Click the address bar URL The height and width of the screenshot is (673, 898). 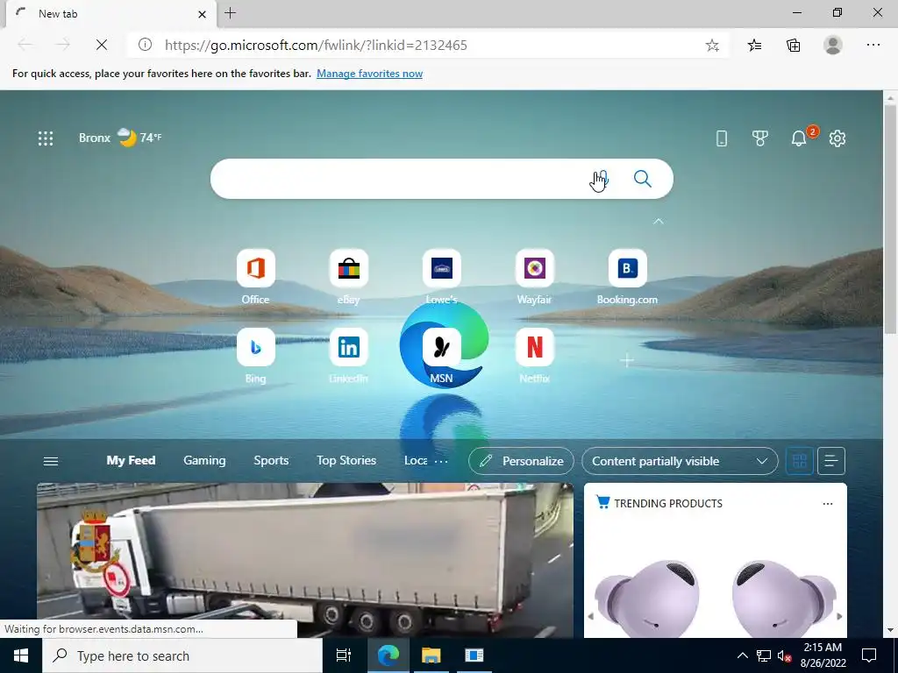(316, 46)
